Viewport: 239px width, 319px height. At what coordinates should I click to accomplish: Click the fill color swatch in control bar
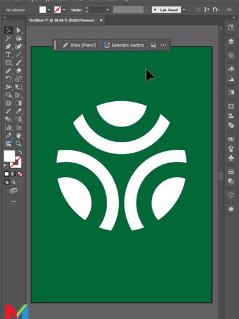42,10
